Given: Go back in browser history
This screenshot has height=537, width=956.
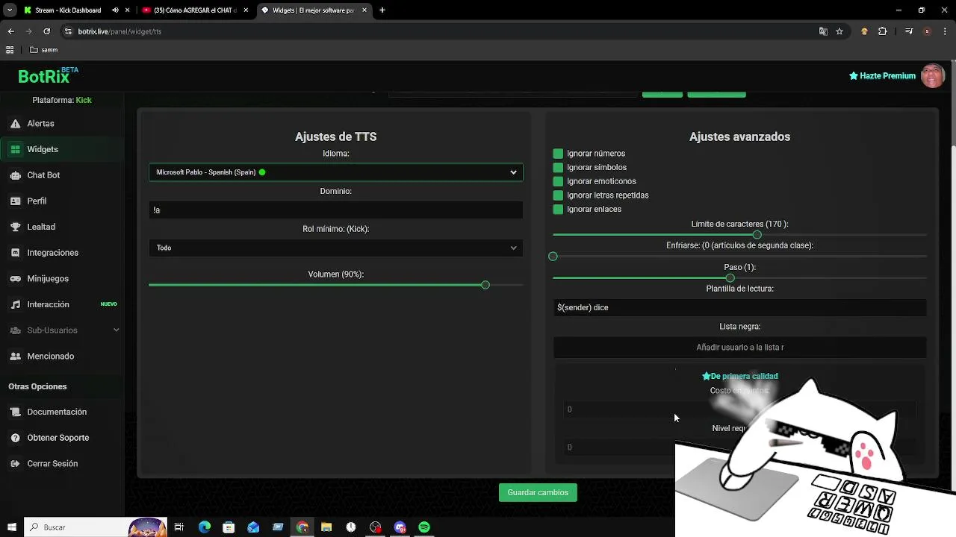Looking at the screenshot, I should [10, 31].
